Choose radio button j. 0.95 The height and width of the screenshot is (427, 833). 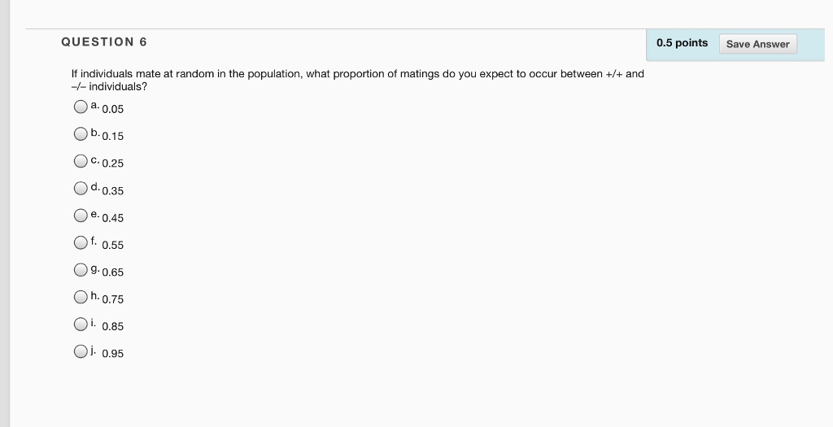[x=81, y=351]
